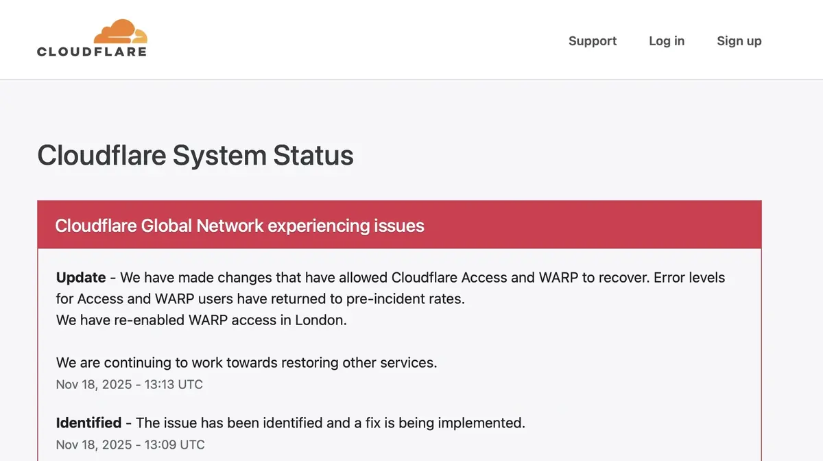Click the red incident banner header

click(399, 225)
